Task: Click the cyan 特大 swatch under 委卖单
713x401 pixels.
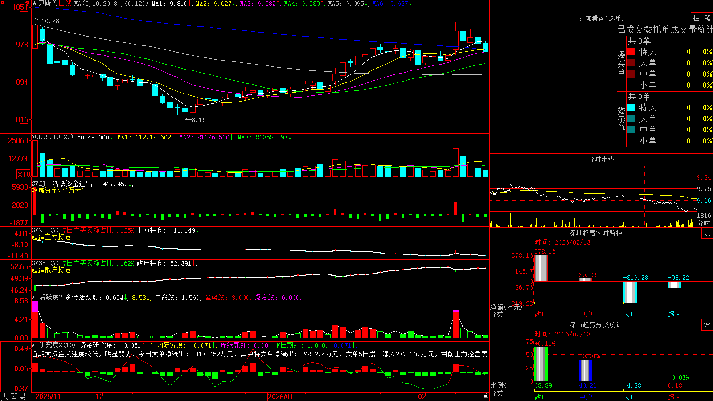Action: (631, 107)
